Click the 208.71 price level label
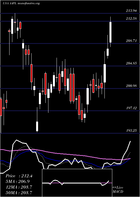Screen dimensions: 140x197 131,41
